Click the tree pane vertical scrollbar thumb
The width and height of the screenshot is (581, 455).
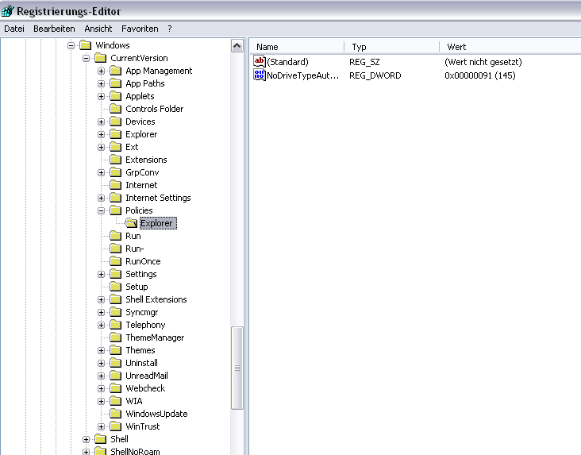click(x=237, y=368)
